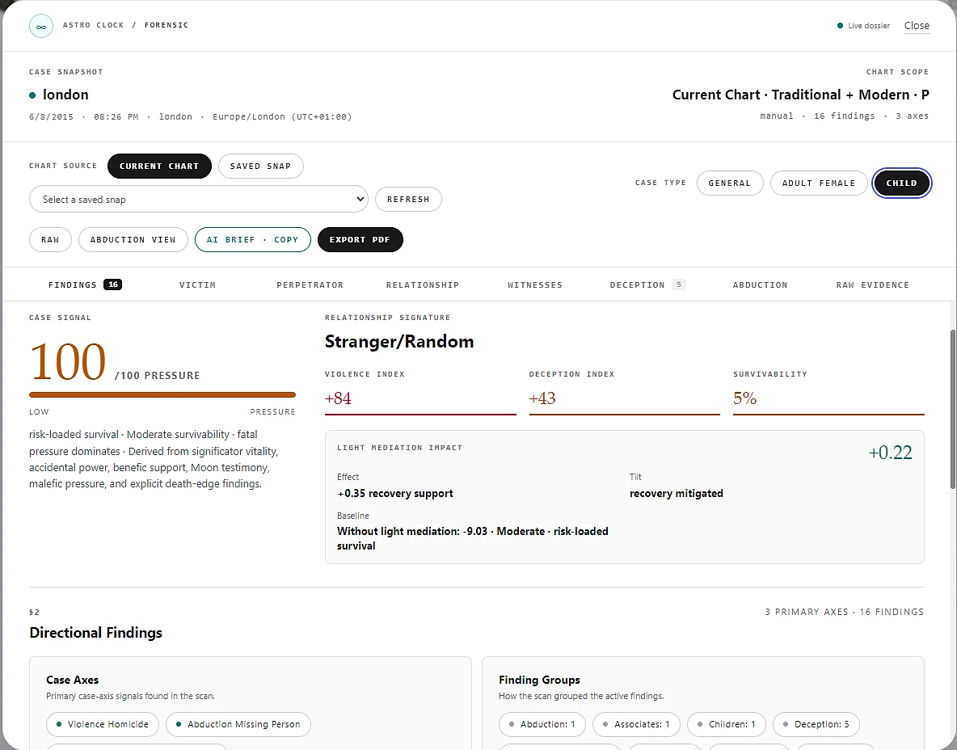Set case type to General
The width and height of the screenshot is (957, 750).
729,183
